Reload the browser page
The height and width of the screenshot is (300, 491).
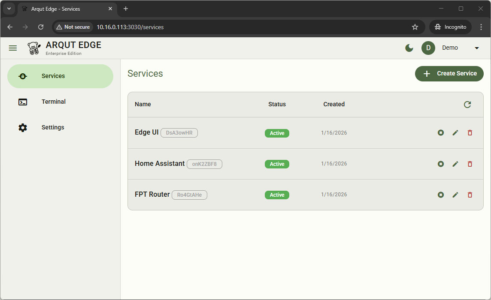click(41, 27)
